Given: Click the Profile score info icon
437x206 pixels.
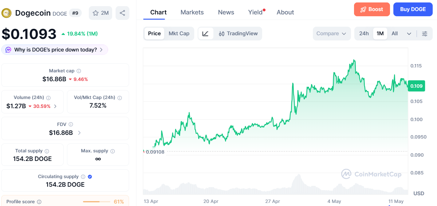Looking at the screenshot, I should [39, 202].
